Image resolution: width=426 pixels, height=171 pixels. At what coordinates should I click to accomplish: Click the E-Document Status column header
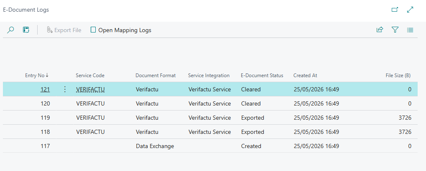pyautogui.click(x=262, y=75)
